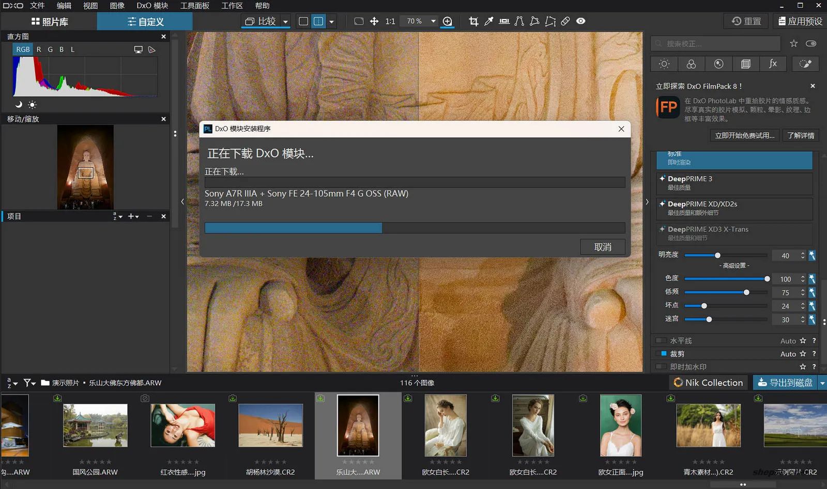Open the 导出到磁盘 dropdown arrow
This screenshot has height=489, width=827.
[822, 383]
